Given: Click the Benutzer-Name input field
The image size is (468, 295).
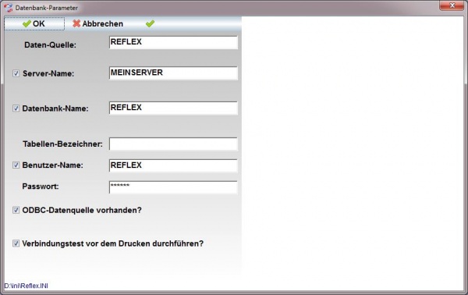Looking at the screenshot, I should click(173, 165).
